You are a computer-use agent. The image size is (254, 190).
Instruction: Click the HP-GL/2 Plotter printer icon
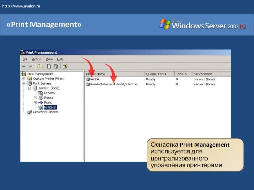coord(88,84)
